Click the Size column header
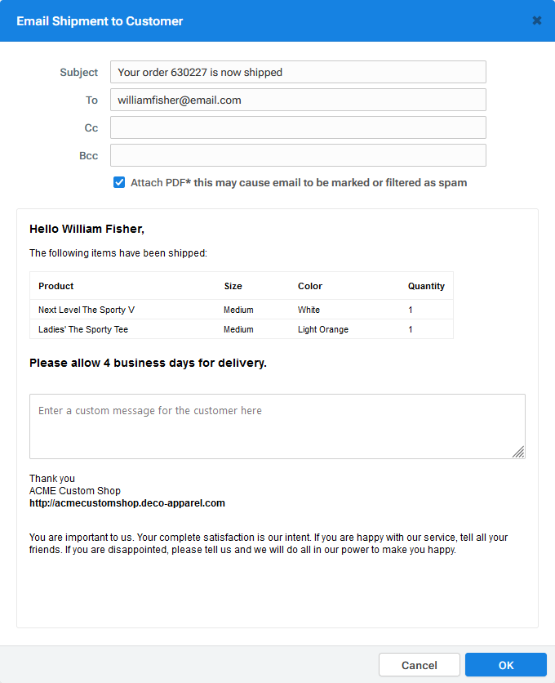The image size is (555, 683). coord(233,286)
